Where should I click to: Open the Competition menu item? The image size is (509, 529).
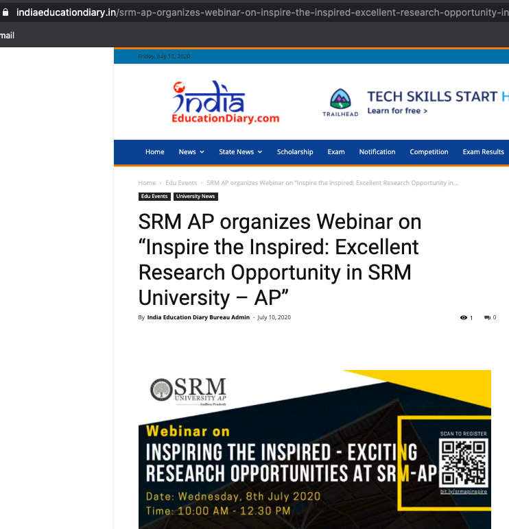[x=429, y=152]
